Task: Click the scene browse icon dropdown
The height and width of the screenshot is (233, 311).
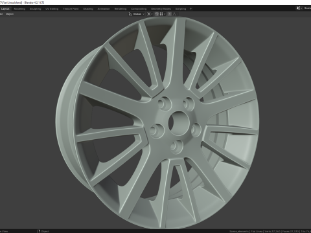Action: (299, 8)
